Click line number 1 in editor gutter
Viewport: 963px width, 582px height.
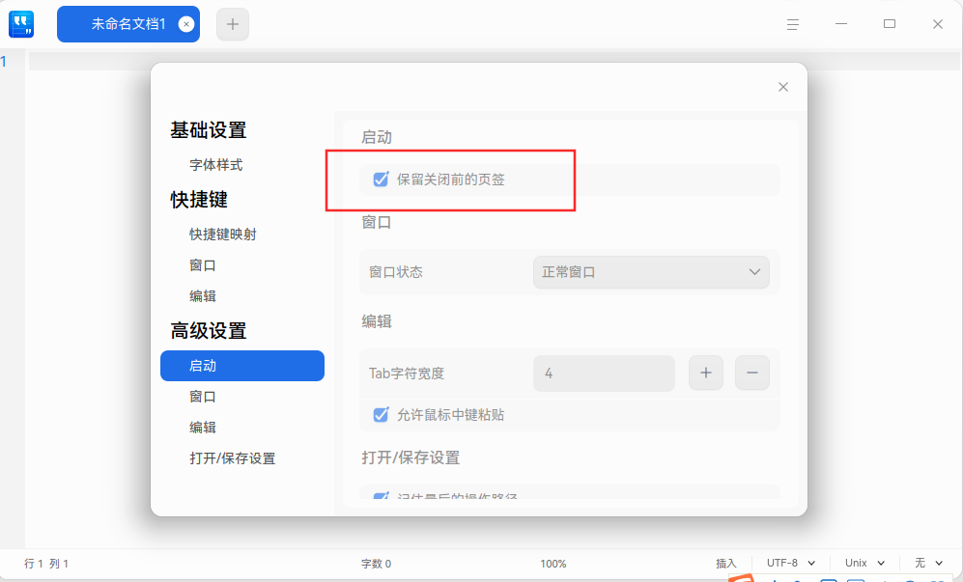tap(4, 62)
